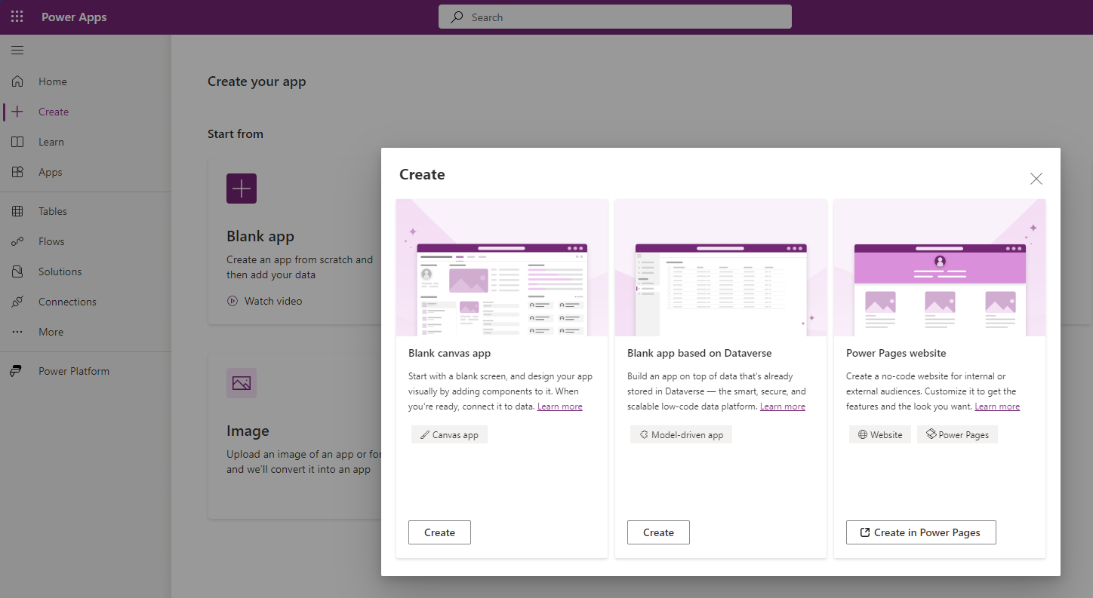Viewport: 1093px width, 598px height.
Task: Click the More ellipsis icon
Action: tap(17, 332)
